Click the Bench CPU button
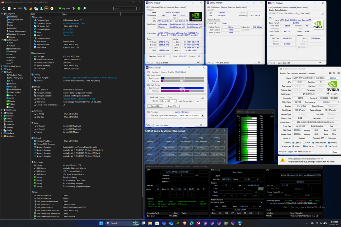Screen dimensions: 341x227 click(x=155, y=106)
